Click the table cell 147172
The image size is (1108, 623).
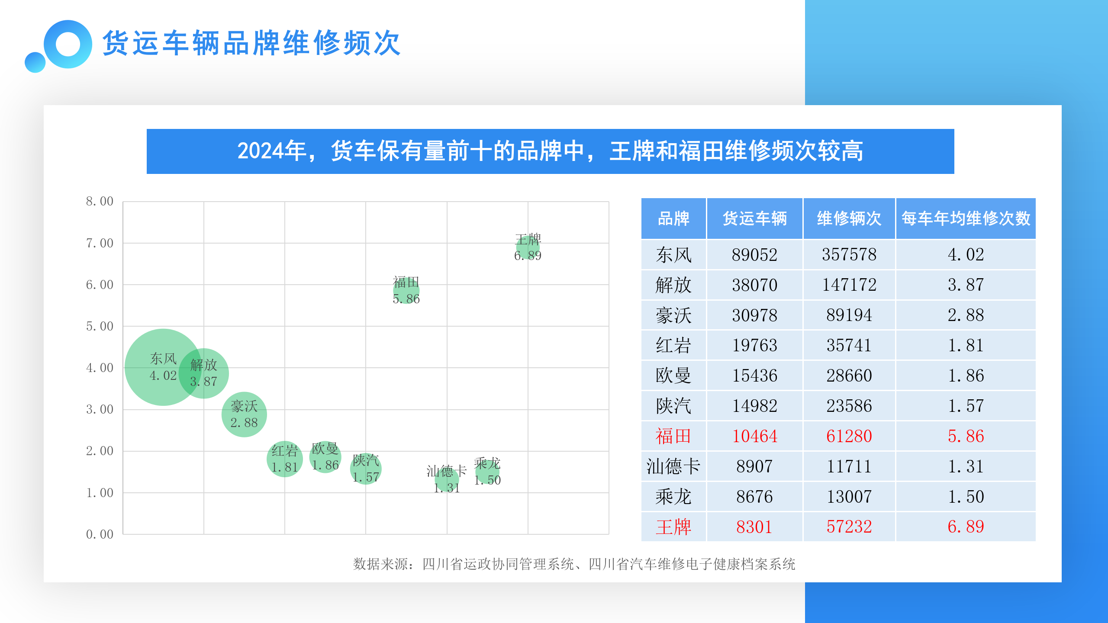(x=849, y=285)
